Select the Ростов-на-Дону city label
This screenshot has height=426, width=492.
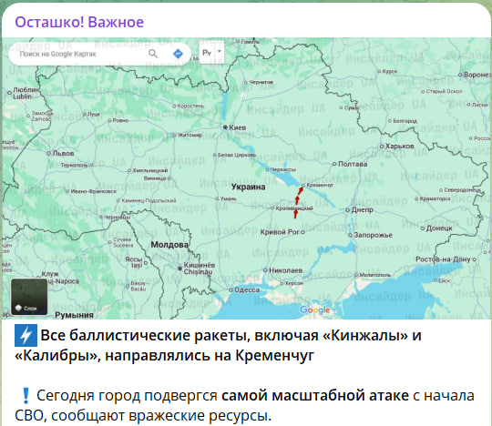[x=443, y=259]
